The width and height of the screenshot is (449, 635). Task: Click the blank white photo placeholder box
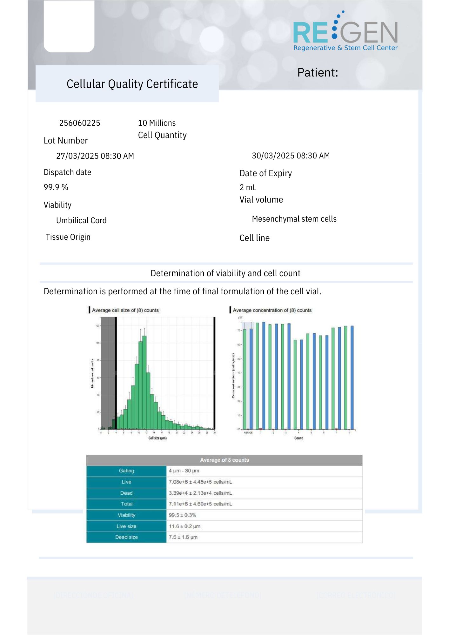click(69, 26)
